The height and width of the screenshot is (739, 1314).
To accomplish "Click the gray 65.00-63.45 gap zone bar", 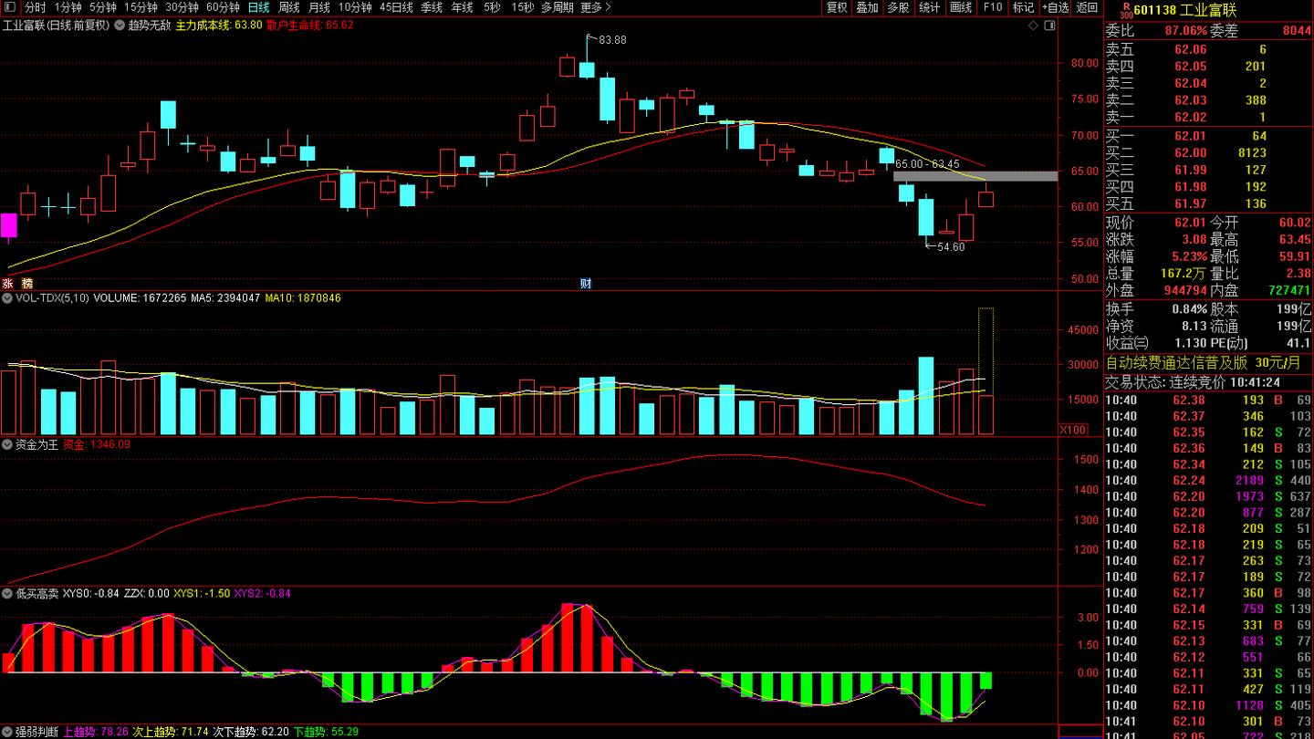I will point(975,176).
